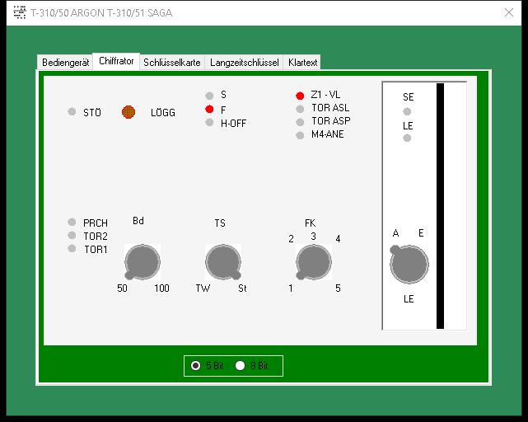Switch to the Bediengerät tab

tap(65, 63)
